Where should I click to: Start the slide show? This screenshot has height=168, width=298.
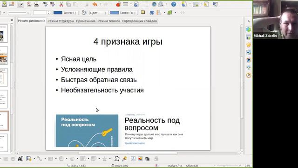(215, 4)
